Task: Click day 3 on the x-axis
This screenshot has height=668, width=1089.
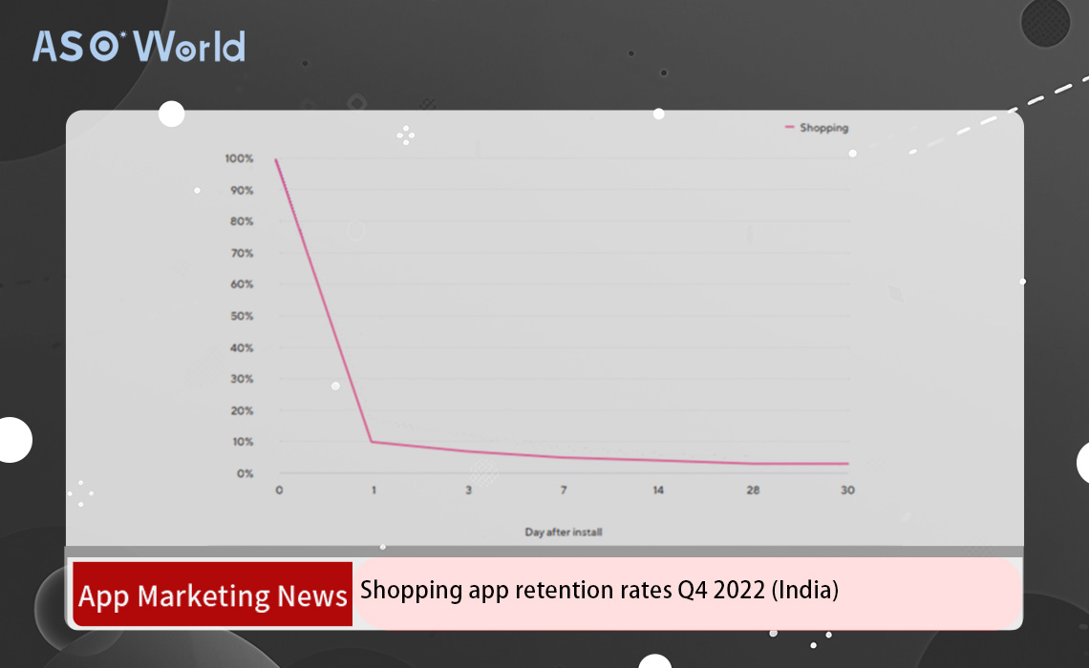Action: 469,491
